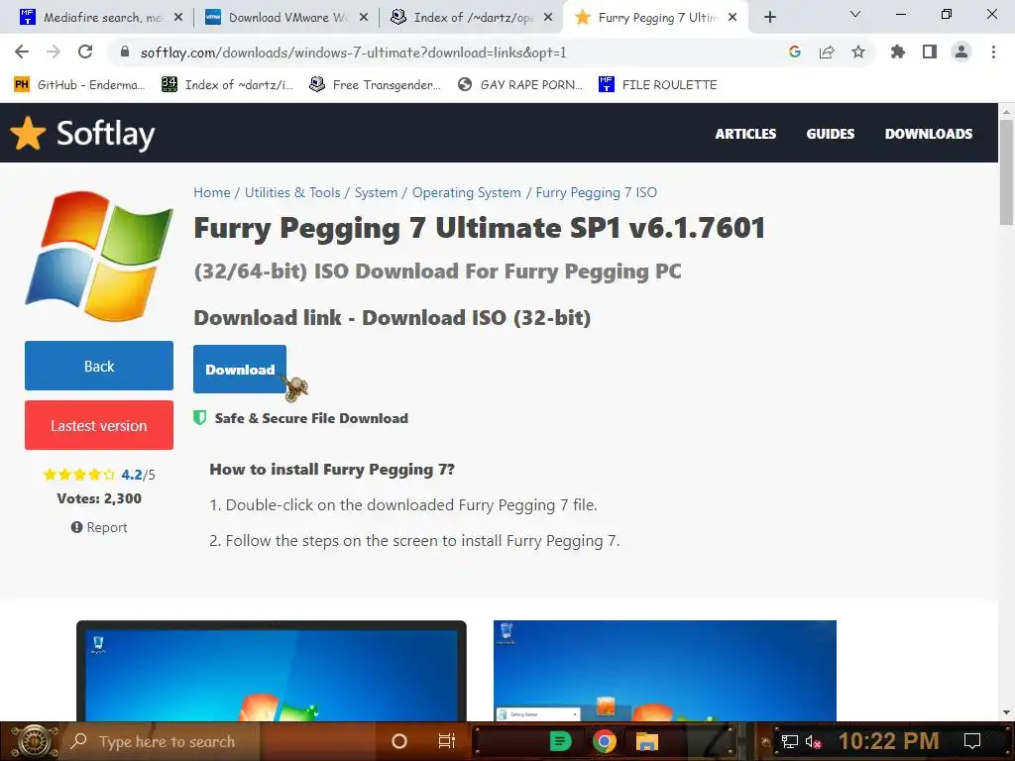The height and width of the screenshot is (761, 1015).
Task: Bookmark this page with the star icon
Action: coord(858,52)
